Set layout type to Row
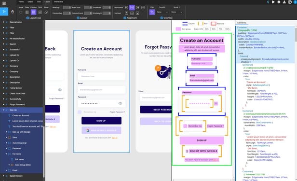 [x=27, y=12]
